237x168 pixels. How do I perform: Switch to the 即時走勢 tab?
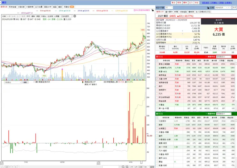12,7
